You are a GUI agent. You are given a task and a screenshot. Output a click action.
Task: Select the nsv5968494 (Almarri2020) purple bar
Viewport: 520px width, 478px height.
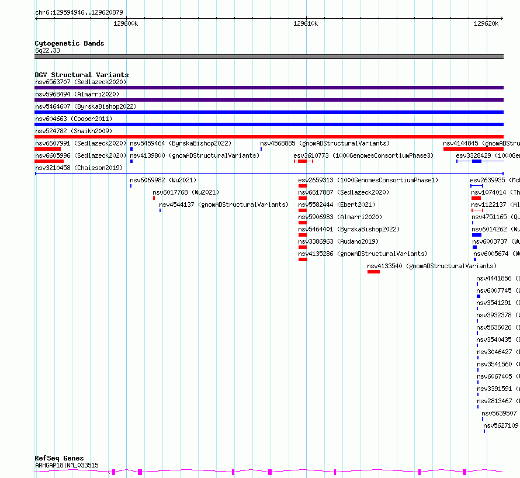pyautogui.click(x=269, y=100)
